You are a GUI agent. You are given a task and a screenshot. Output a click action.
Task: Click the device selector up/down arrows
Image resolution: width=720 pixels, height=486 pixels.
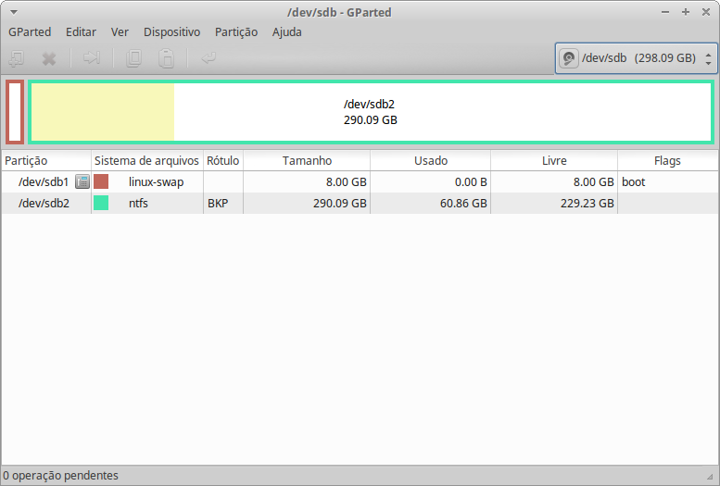[709, 58]
